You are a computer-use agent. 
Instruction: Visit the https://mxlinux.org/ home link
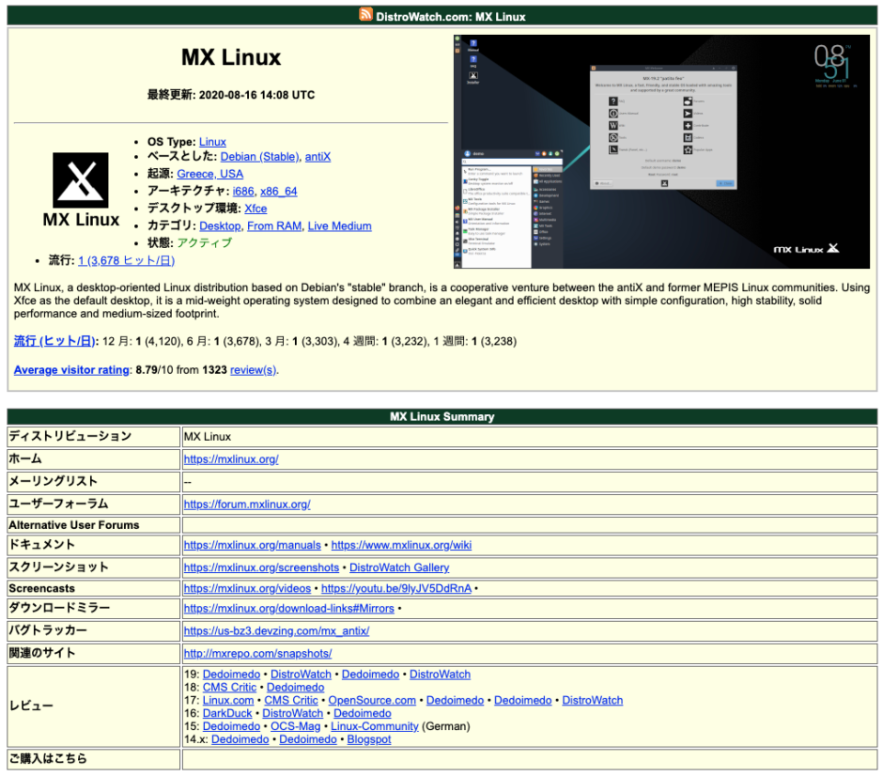coord(231,459)
